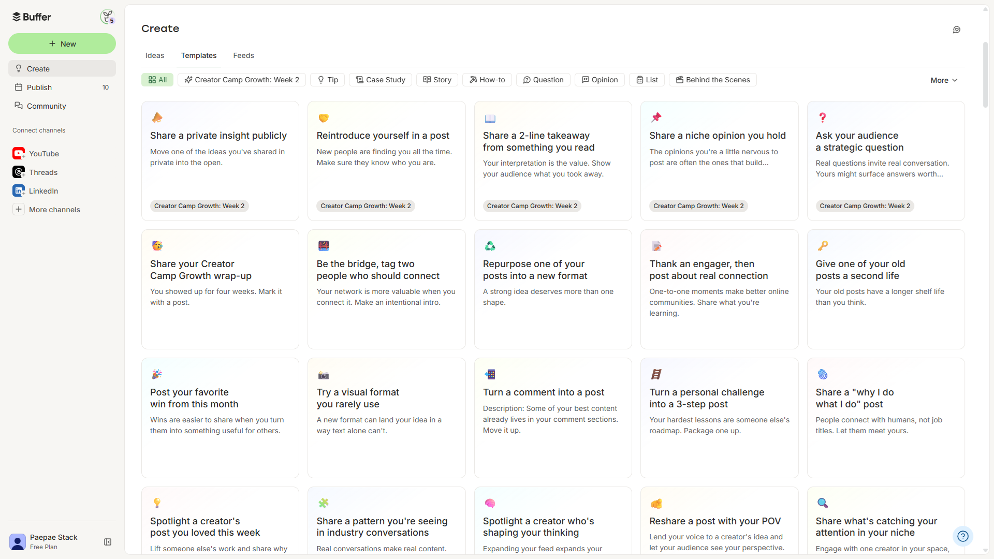Click the lightbulb icon next to Create
The height and width of the screenshot is (559, 994).
19,68
